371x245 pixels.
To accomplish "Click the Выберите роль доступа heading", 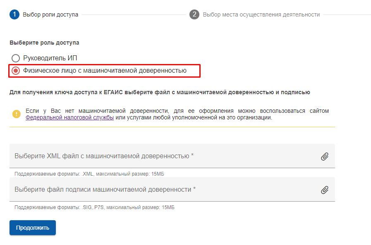I will tap(44, 43).
